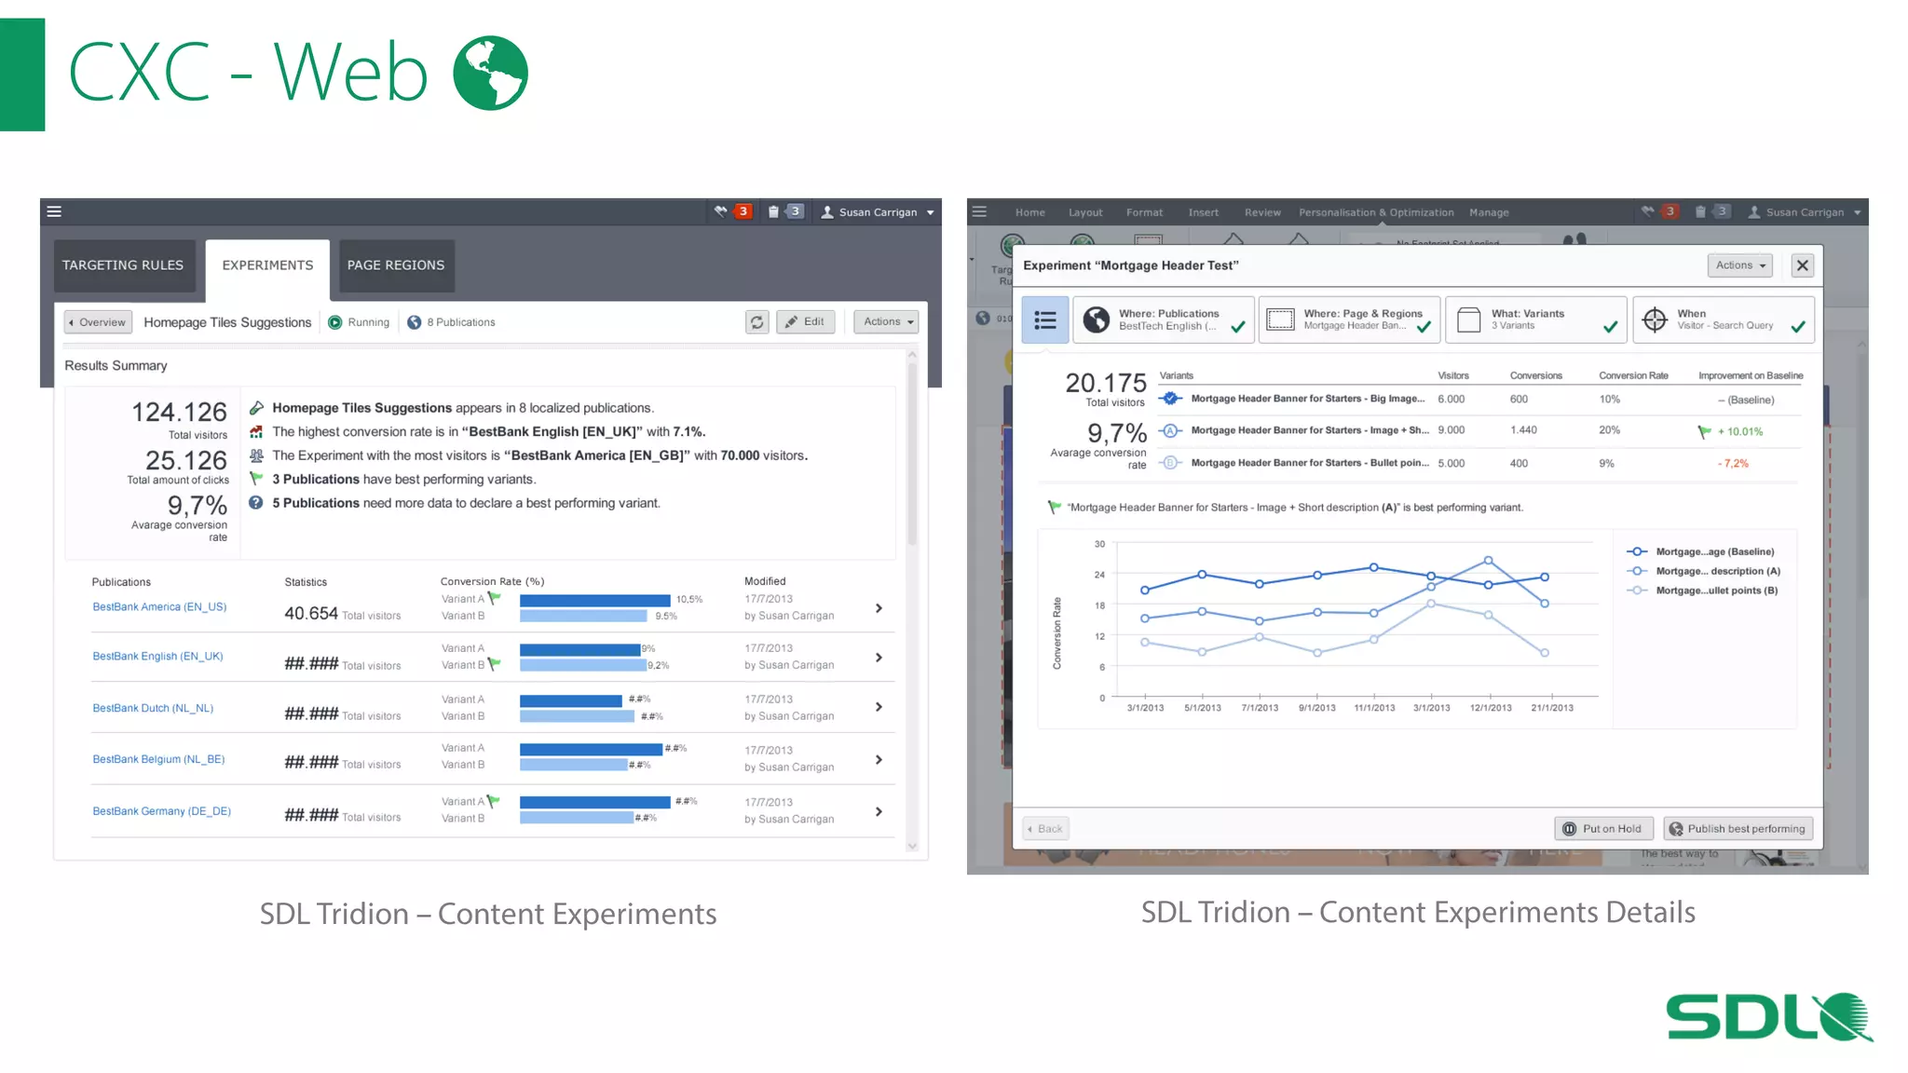This screenshot has width=1908, height=1073.
Task: Close the Mortgage Header Test dialog
Action: click(1803, 265)
